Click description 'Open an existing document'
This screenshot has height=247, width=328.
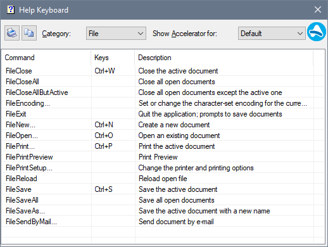(x=179, y=136)
